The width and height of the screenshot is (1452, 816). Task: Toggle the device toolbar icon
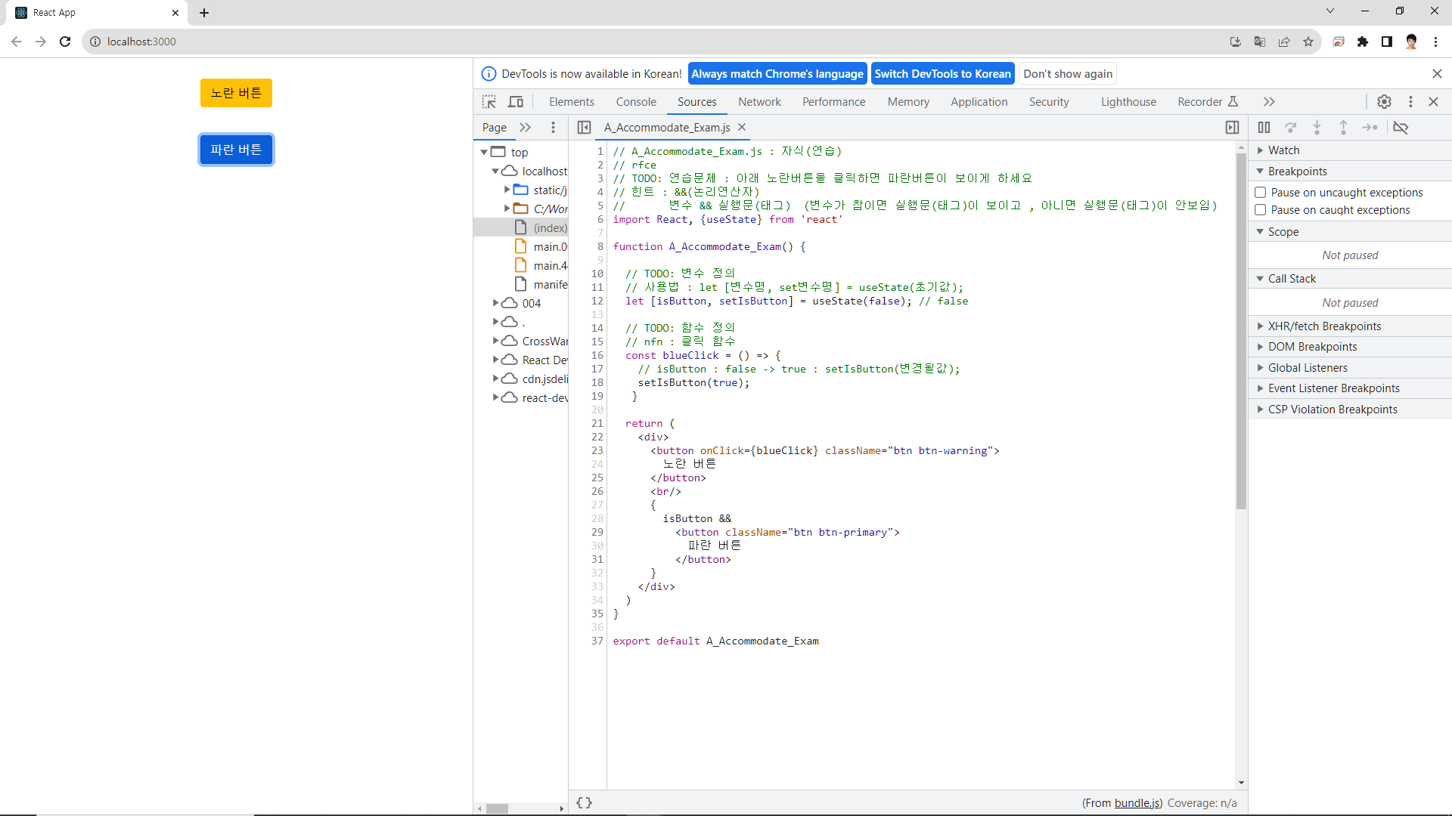516,102
